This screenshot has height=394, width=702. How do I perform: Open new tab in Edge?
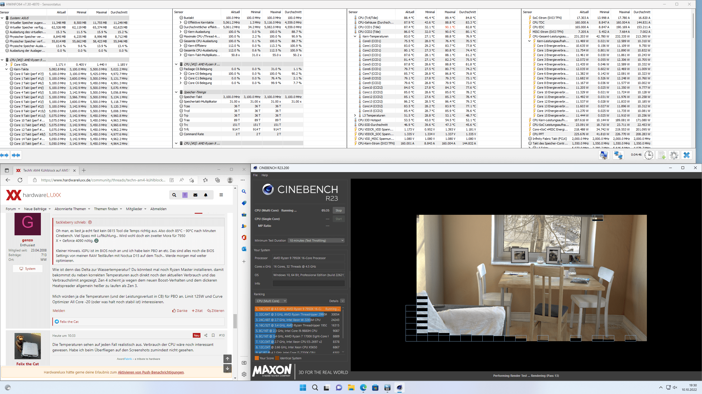tap(84, 170)
